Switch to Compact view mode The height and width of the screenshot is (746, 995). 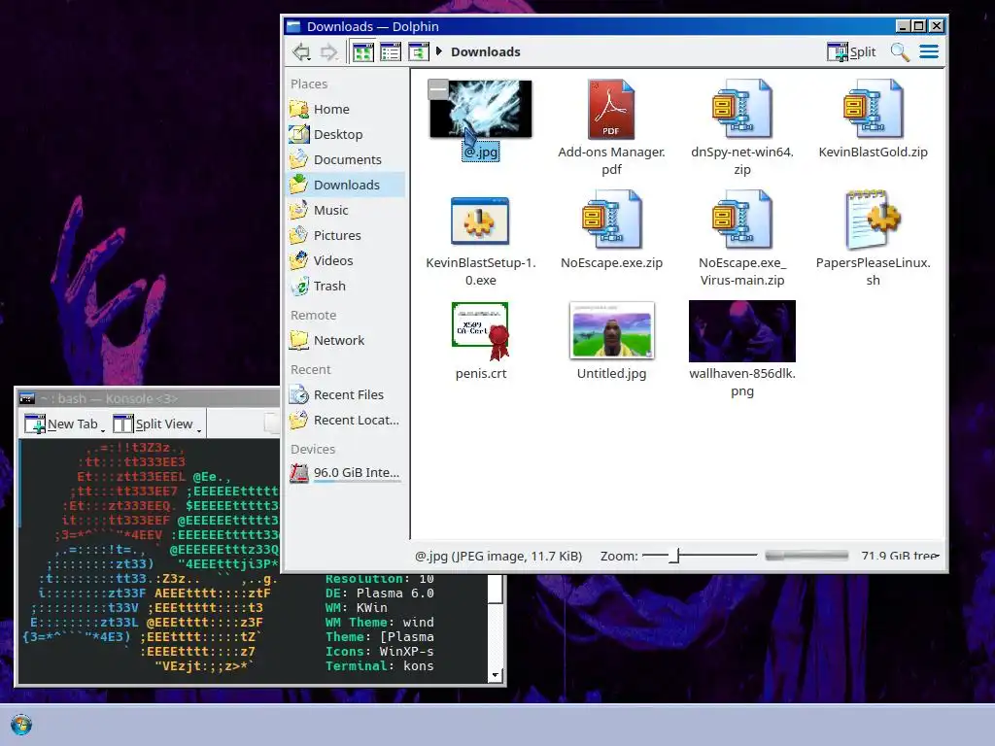(x=391, y=52)
